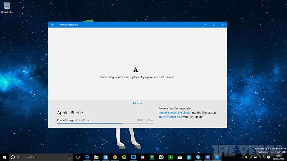Open Twitter from the taskbar
The image size is (287, 161).
(133, 157)
